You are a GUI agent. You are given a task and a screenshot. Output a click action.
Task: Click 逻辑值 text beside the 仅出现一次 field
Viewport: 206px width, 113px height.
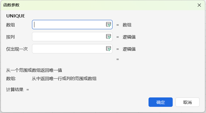pos(129,49)
